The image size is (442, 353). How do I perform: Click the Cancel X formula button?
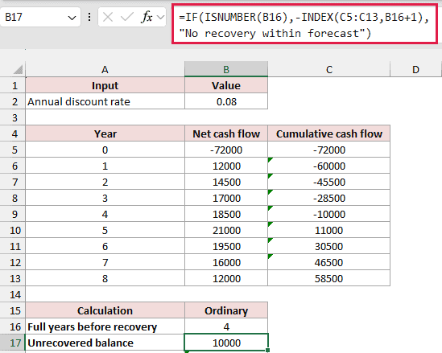[x=108, y=17]
